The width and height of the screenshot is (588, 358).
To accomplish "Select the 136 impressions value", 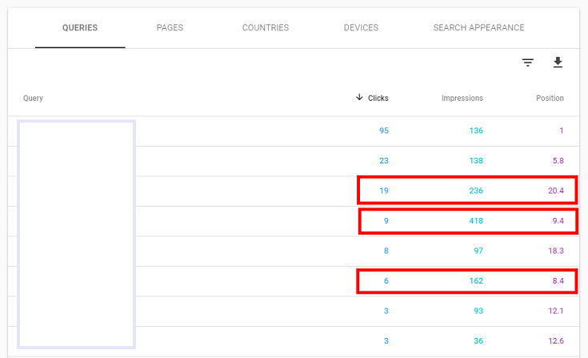I will pos(476,131).
